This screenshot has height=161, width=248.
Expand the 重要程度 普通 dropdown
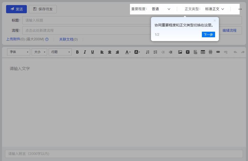161,9
